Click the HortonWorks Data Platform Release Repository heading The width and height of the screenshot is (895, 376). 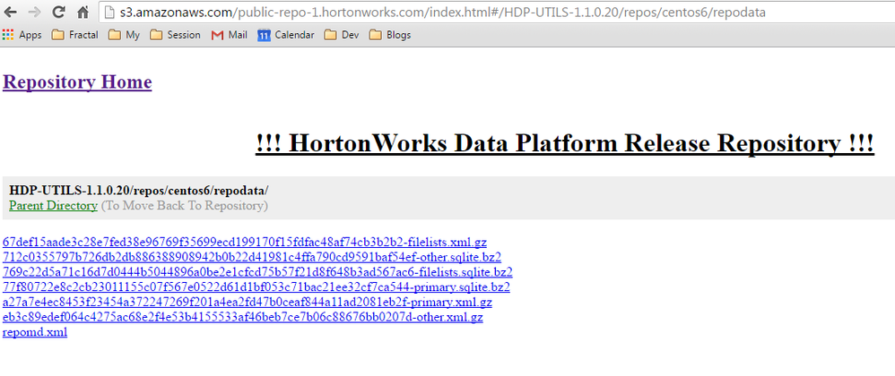coord(565,142)
